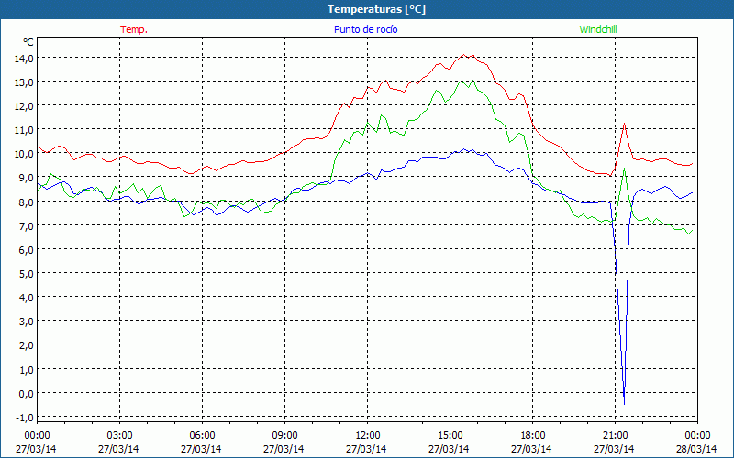Click the 13,0 y-axis value
734x458 pixels.
tap(25, 82)
